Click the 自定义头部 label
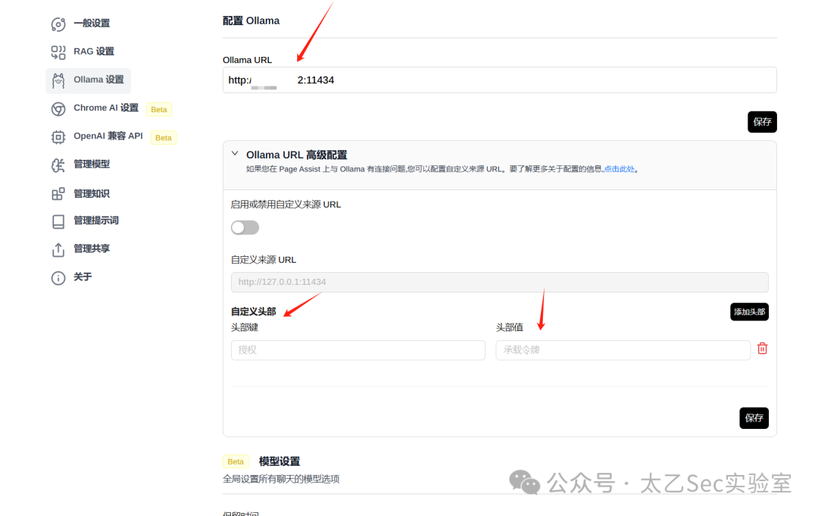 [254, 311]
